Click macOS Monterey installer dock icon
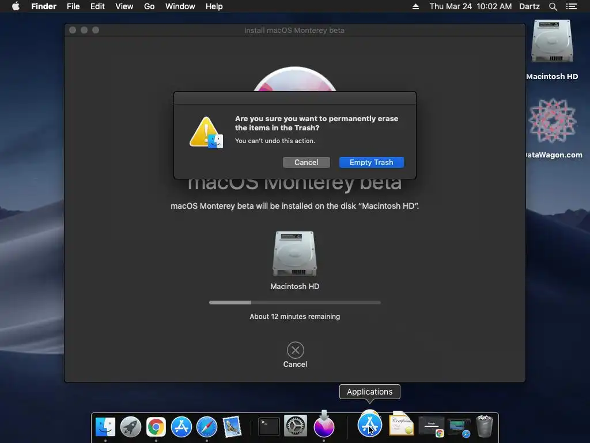The height and width of the screenshot is (443, 590). click(324, 426)
